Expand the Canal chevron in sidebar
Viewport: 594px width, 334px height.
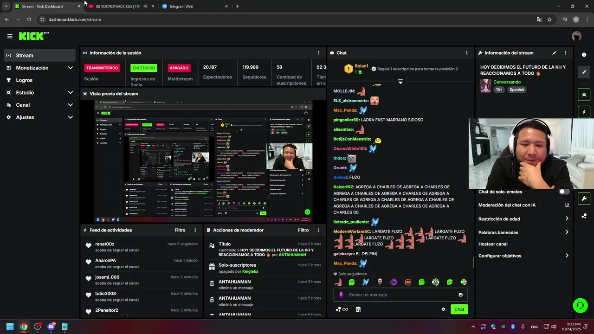[x=70, y=105]
